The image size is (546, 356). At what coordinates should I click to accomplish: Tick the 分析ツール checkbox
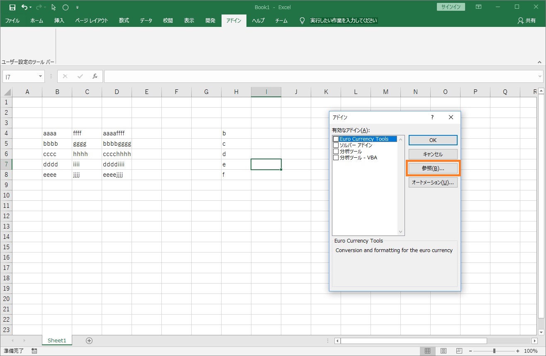(x=336, y=152)
